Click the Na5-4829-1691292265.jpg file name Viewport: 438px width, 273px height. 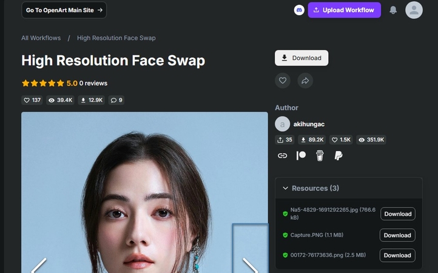pyautogui.click(x=333, y=214)
